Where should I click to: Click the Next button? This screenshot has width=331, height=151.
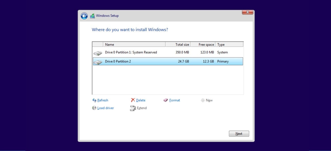click(239, 133)
